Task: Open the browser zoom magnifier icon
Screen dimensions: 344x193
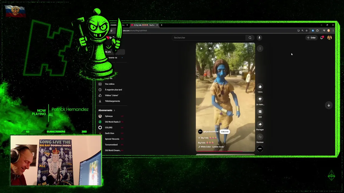Action: pos(302,31)
